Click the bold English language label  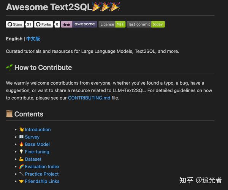coord(14,39)
